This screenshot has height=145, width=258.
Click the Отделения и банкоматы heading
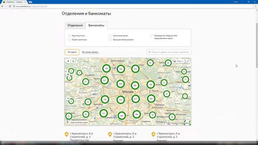point(86,13)
